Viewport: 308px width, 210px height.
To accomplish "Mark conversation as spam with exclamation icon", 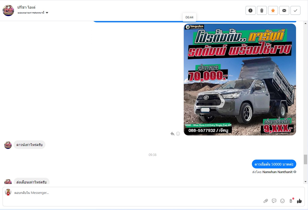I will click(250, 10).
